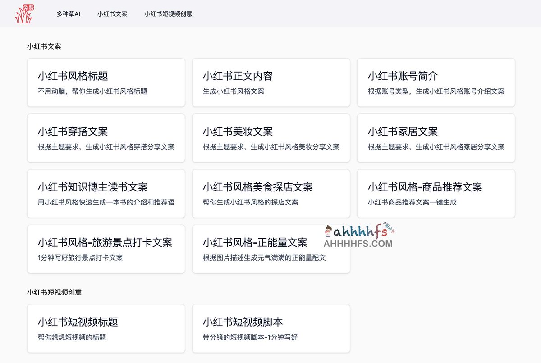Open the 小红书短视频脚本 card
Viewport: 541px width, 363px height.
point(271,328)
